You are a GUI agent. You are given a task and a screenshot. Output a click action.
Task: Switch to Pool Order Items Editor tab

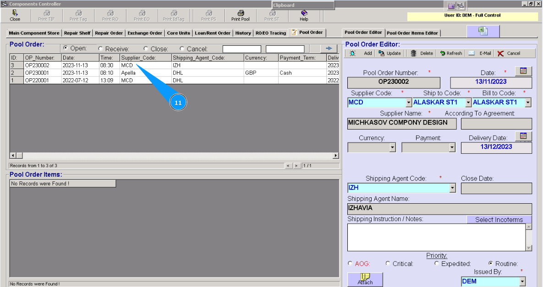pos(412,33)
